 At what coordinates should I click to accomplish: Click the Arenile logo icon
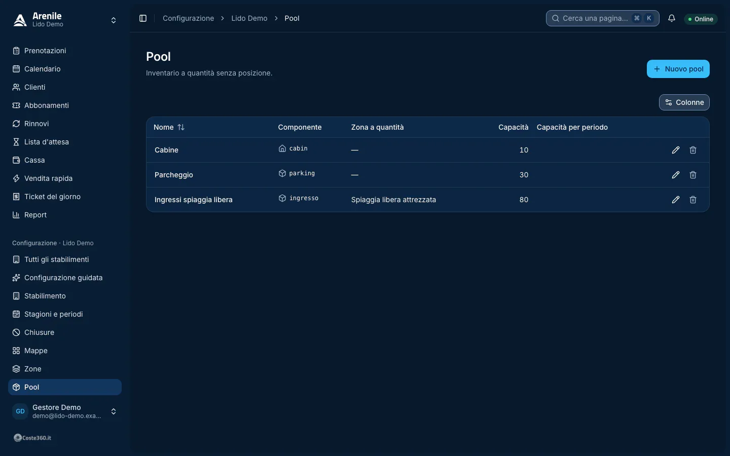(20, 20)
